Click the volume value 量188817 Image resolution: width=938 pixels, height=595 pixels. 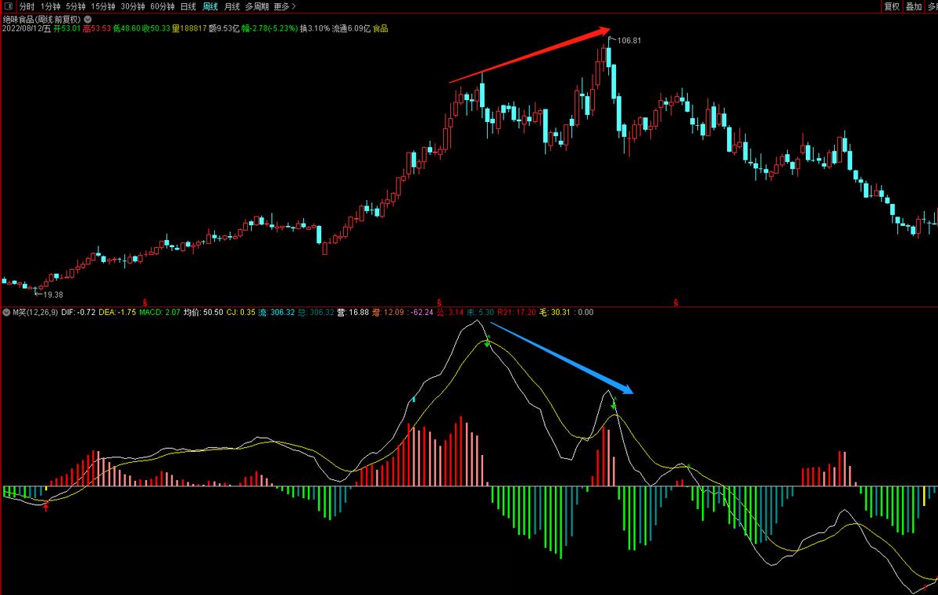(189, 28)
